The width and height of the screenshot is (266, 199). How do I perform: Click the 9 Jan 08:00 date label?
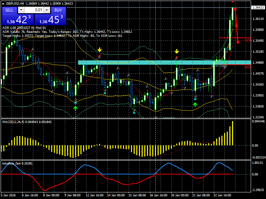tap(72, 195)
